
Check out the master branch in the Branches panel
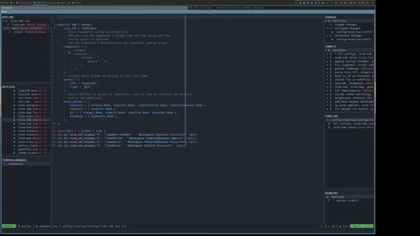[x=346, y=201]
